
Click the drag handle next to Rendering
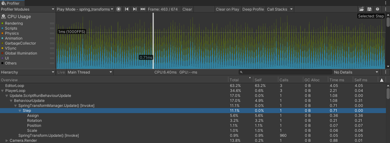point(52,23)
